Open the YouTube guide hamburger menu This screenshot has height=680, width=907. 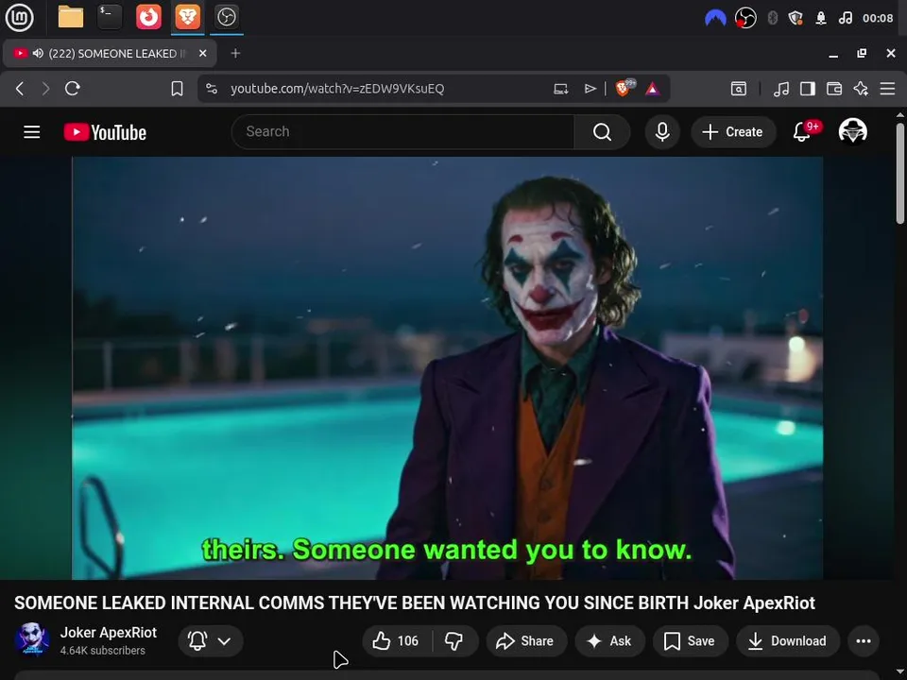click(x=32, y=132)
